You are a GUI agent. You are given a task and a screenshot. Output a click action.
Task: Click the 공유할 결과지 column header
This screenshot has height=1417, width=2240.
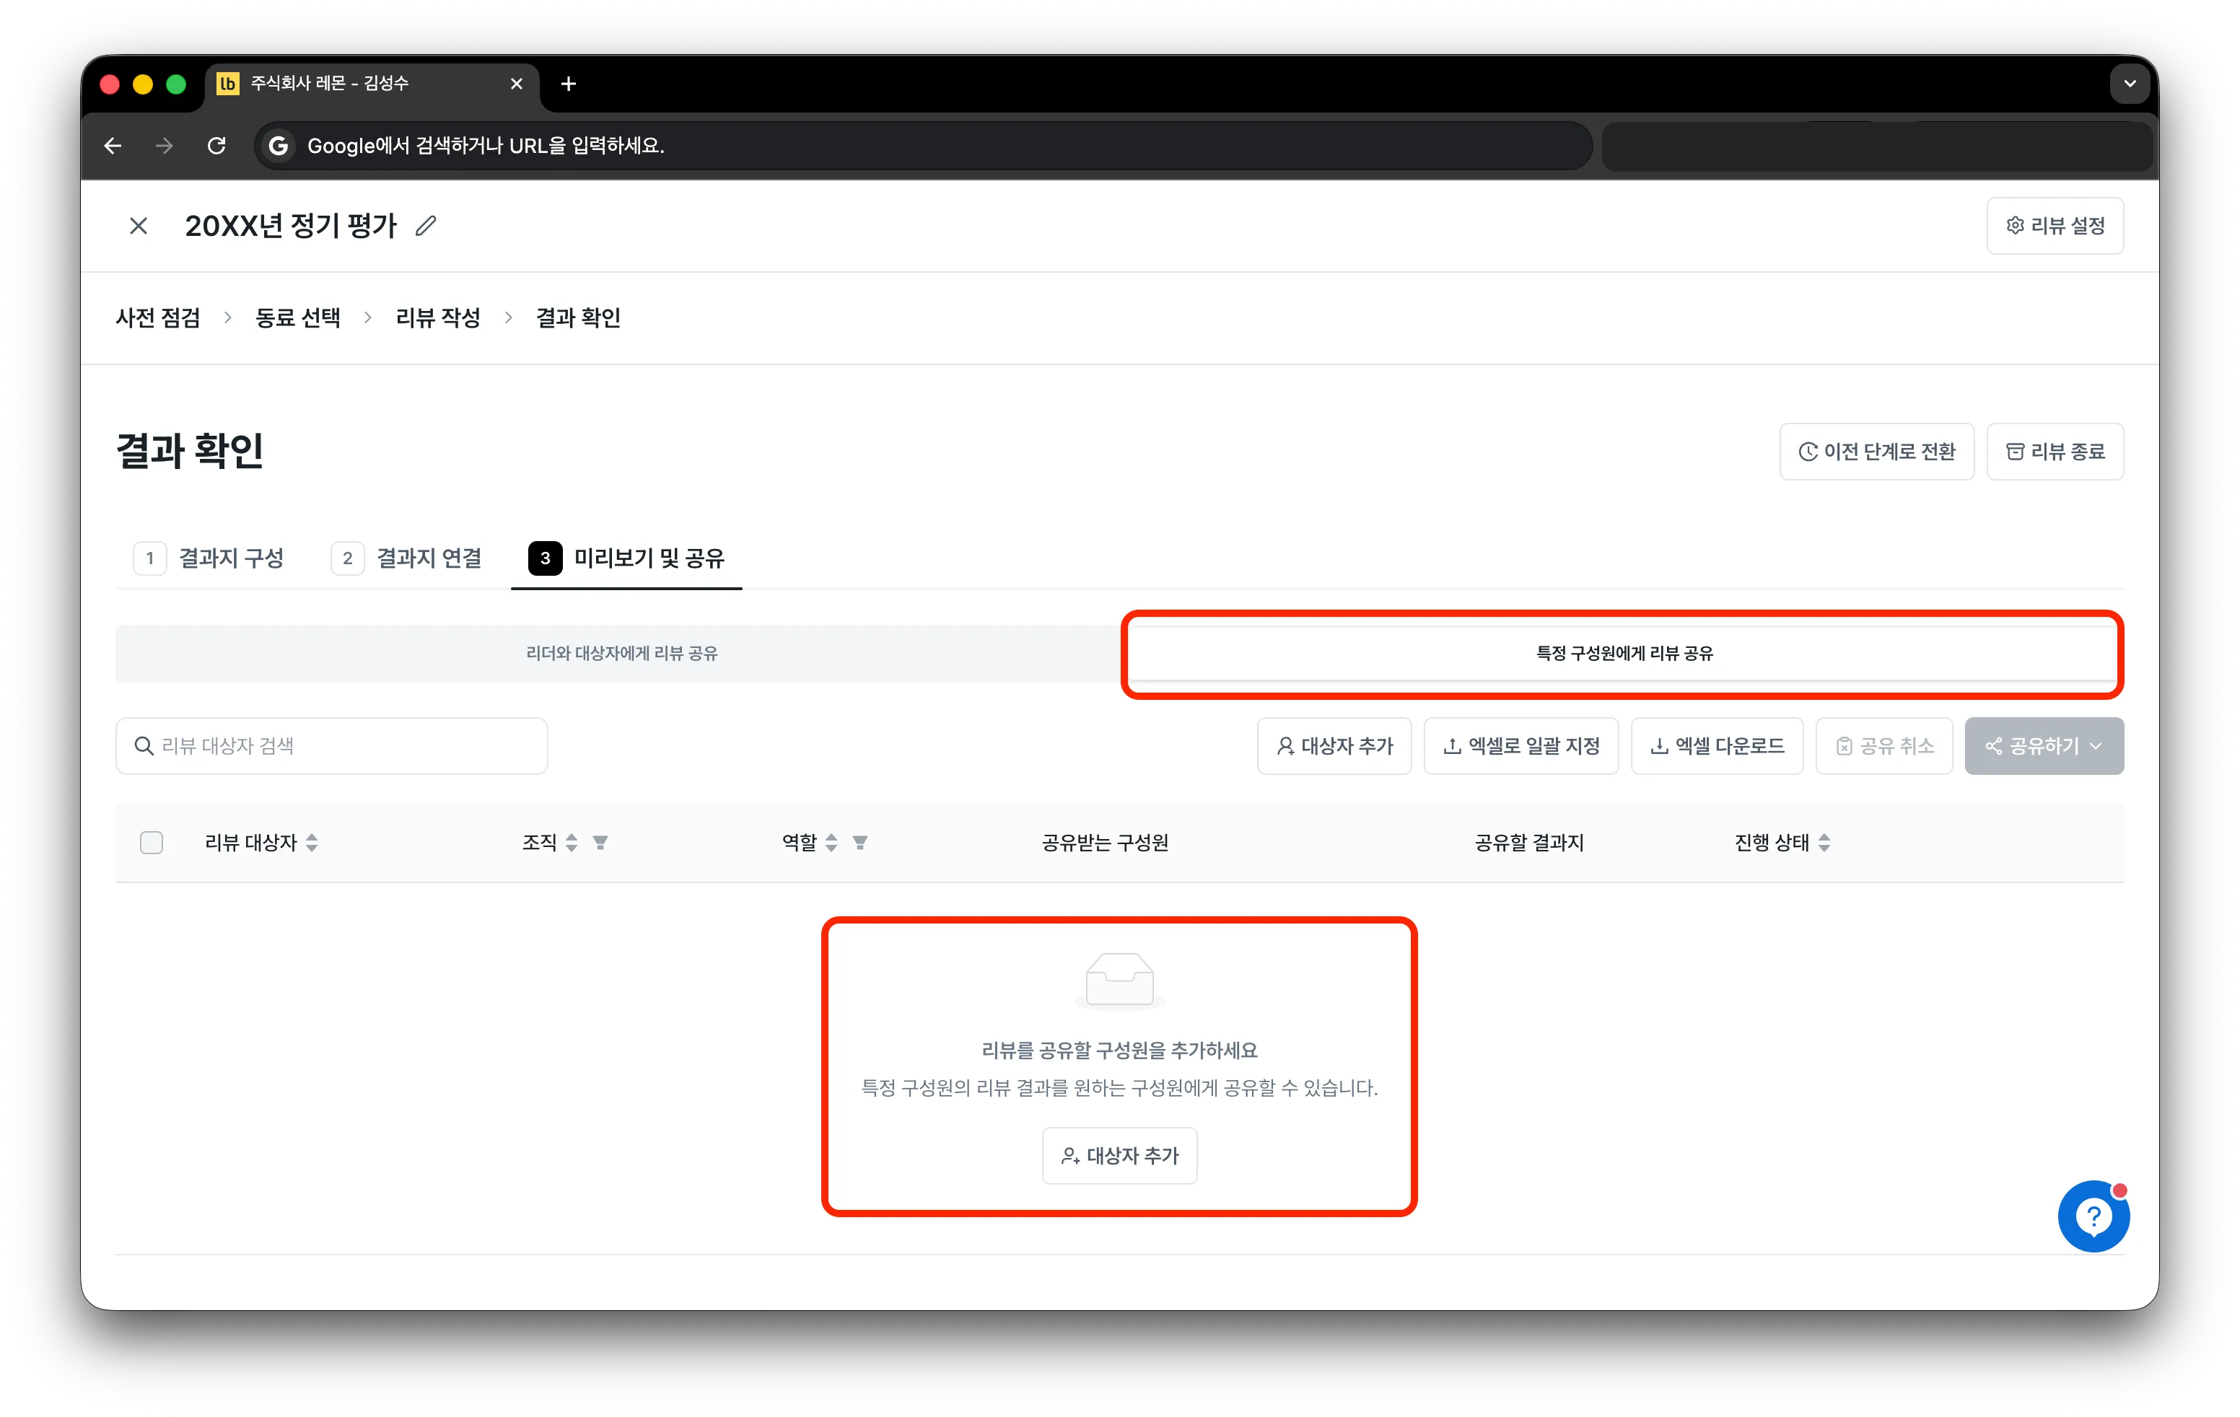pyautogui.click(x=1529, y=843)
